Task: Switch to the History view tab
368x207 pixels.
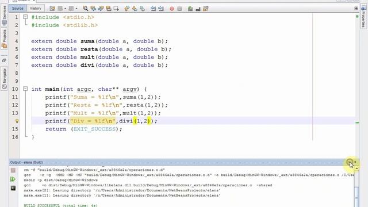Action: click(36, 9)
